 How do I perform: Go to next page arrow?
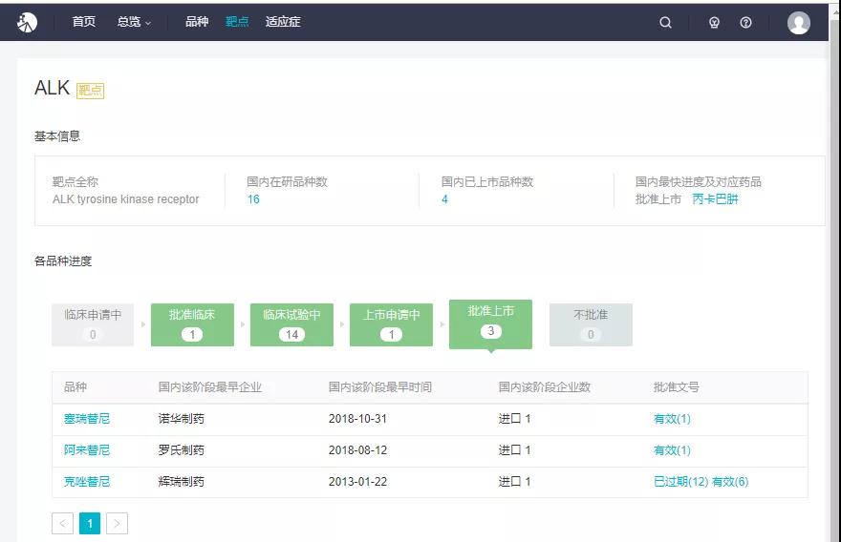point(117,523)
